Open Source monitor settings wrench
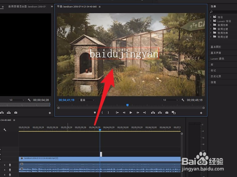 point(29,100)
